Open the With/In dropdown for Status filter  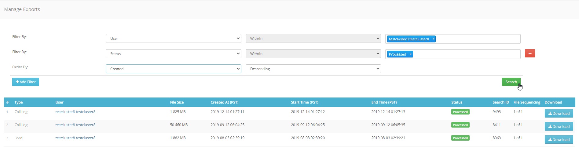coord(313,54)
